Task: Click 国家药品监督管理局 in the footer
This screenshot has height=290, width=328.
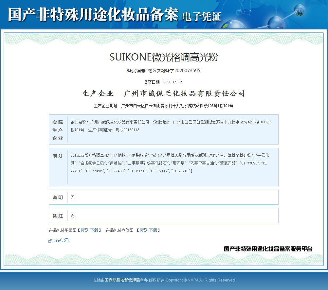Action: point(122,280)
